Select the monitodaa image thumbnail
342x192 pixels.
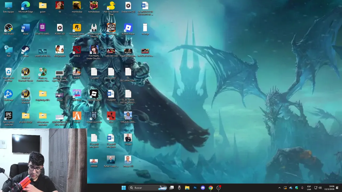[77, 7]
